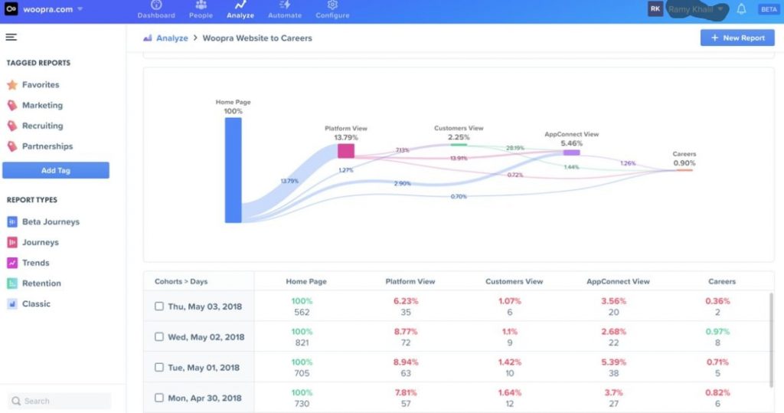This screenshot has height=413, width=784.
Task: Click the AppConnect View column header
Action: (618, 281)
